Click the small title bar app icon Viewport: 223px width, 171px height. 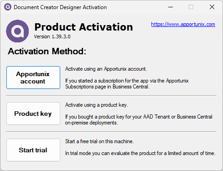tap(8, 7)
